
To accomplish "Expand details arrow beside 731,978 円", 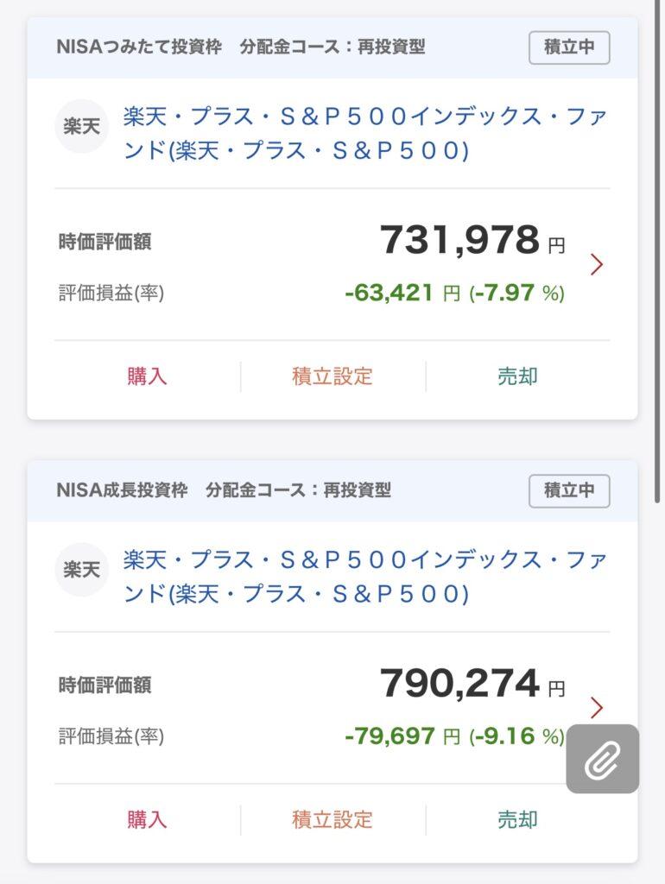I will pyautogui.click(x=596, y=264).
